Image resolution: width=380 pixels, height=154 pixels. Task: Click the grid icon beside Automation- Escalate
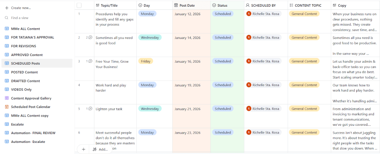pos(7,142)
